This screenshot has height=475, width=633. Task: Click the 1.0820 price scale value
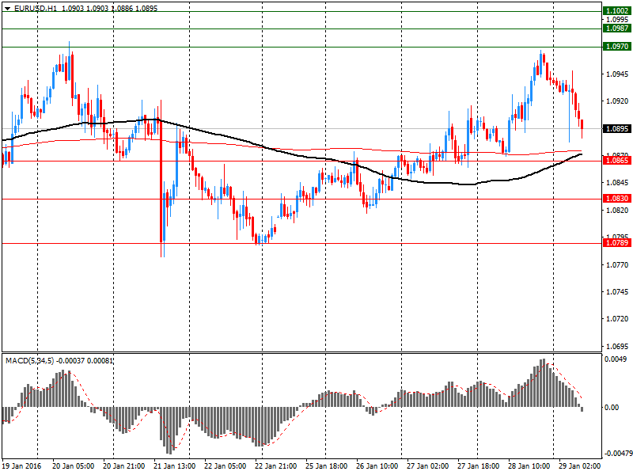click(x=617, y=210)
